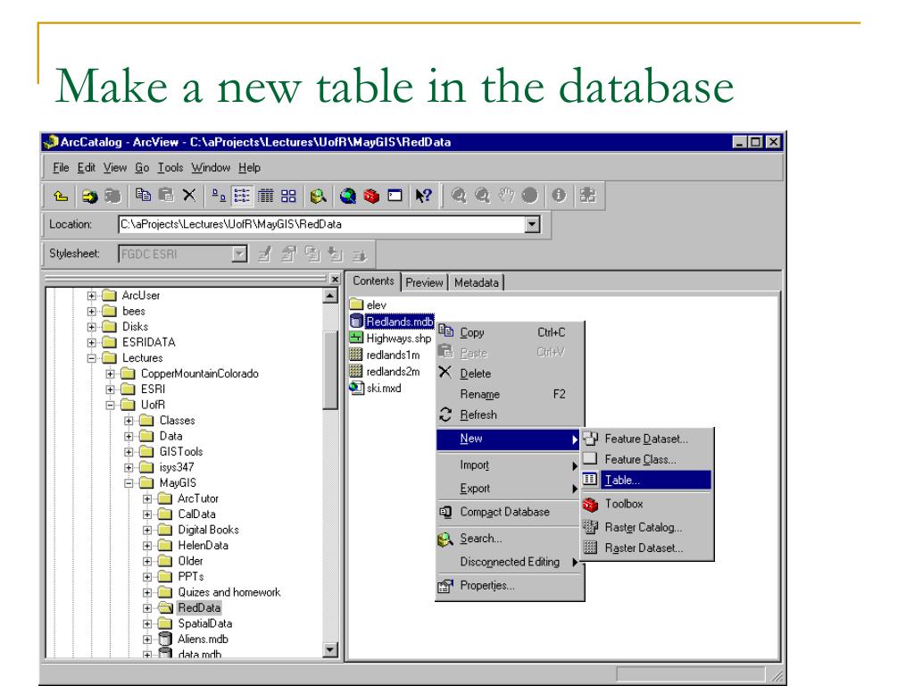Select the Zoom Out tool
The height and width of the screenshot is (686, 914).
(482, 196)
